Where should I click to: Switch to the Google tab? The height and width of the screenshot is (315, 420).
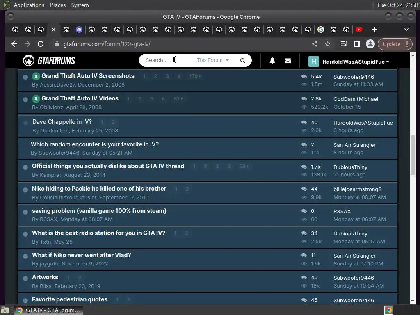pos(321,30)
